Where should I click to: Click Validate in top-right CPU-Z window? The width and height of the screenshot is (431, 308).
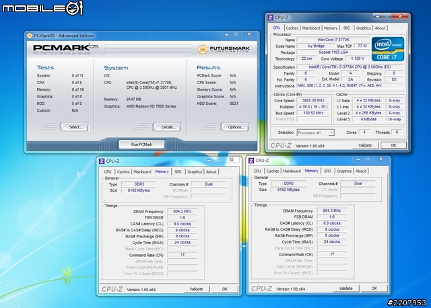click(365, 145)
